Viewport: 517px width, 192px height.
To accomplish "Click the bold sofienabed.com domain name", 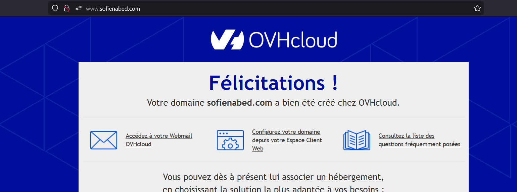I will click(239, 103).
